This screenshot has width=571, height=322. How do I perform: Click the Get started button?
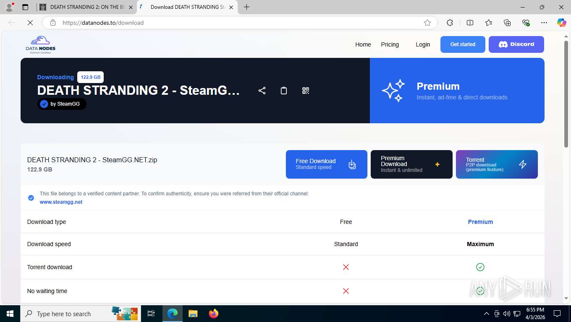pos(463,44)
